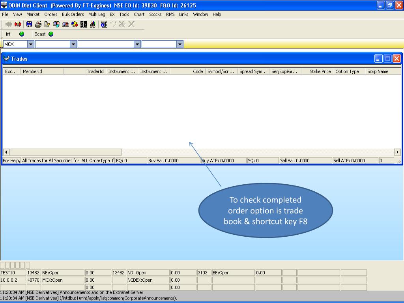Click the yellow-blue-red arrows toolbar icon
Image resolution: width=404 pixels, height=303 pixels.
point(75,24)
